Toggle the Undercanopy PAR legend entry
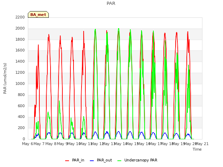The width and height of the screenshot is (223, 167). 137,160
